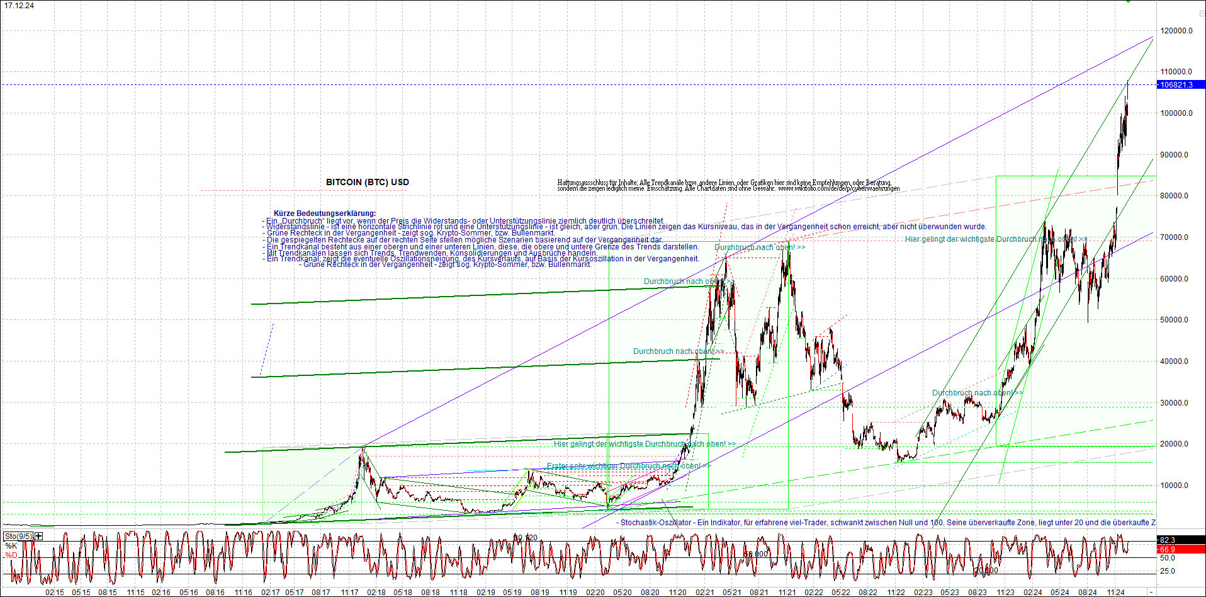Image resolution: width=1206 pixels, height=597 pixels.
Task: Click the '05 22' time axis label
Action: pyautogui.click(x=841, y=593)
